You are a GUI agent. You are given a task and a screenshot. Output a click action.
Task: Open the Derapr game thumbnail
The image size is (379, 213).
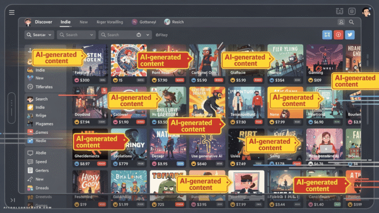coord(168,144)
